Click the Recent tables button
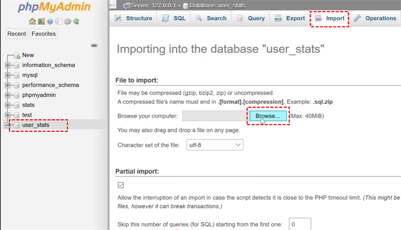This screenshot has height=230, width=401. click(17, 34)
